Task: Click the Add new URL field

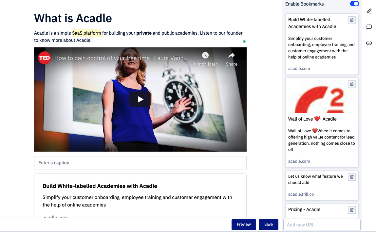Action: (322, 225)
